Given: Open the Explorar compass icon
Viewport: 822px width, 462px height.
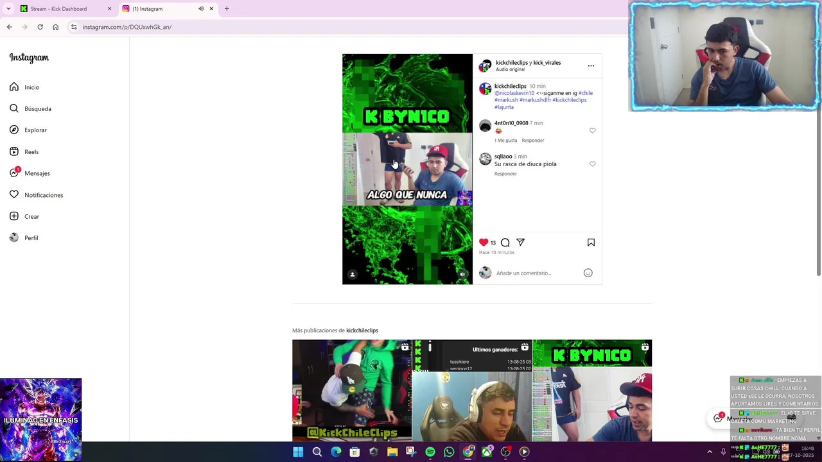Looking at the screenshot, I should pos(14,130).
